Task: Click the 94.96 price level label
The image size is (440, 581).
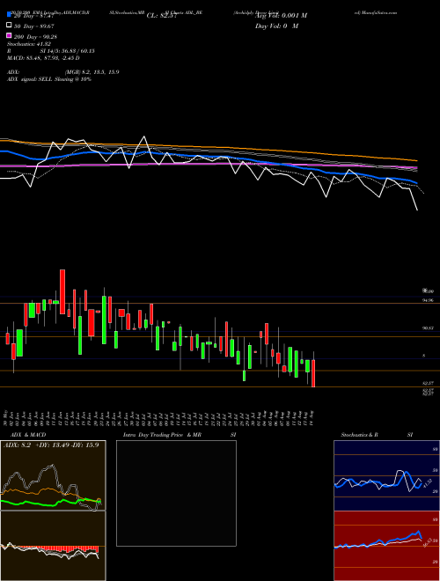Action: (428, 300)
